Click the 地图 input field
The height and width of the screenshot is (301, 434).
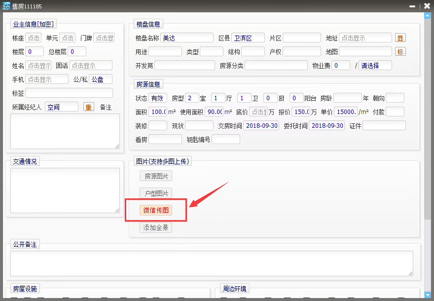[x=365, y=52]
